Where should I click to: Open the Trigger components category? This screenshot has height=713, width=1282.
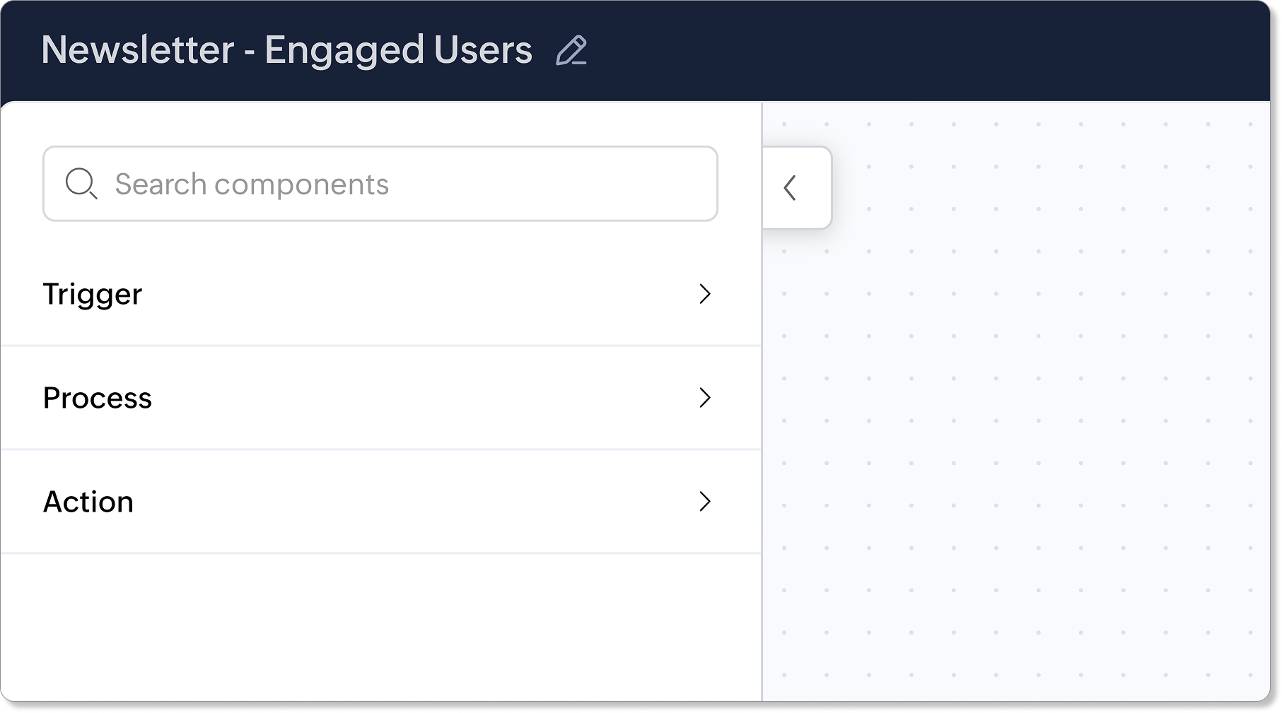point(380,294)
